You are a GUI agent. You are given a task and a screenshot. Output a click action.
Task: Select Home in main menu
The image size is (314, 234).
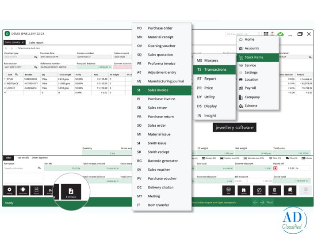click(258, 39)
